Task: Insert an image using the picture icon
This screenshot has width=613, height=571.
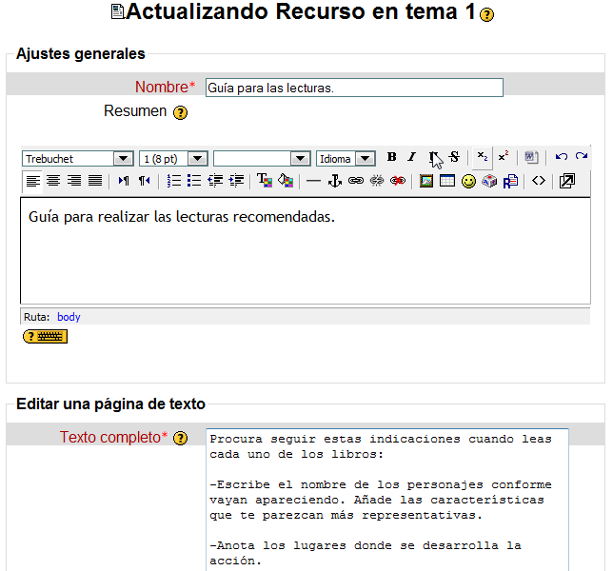Action: (426, 181)
